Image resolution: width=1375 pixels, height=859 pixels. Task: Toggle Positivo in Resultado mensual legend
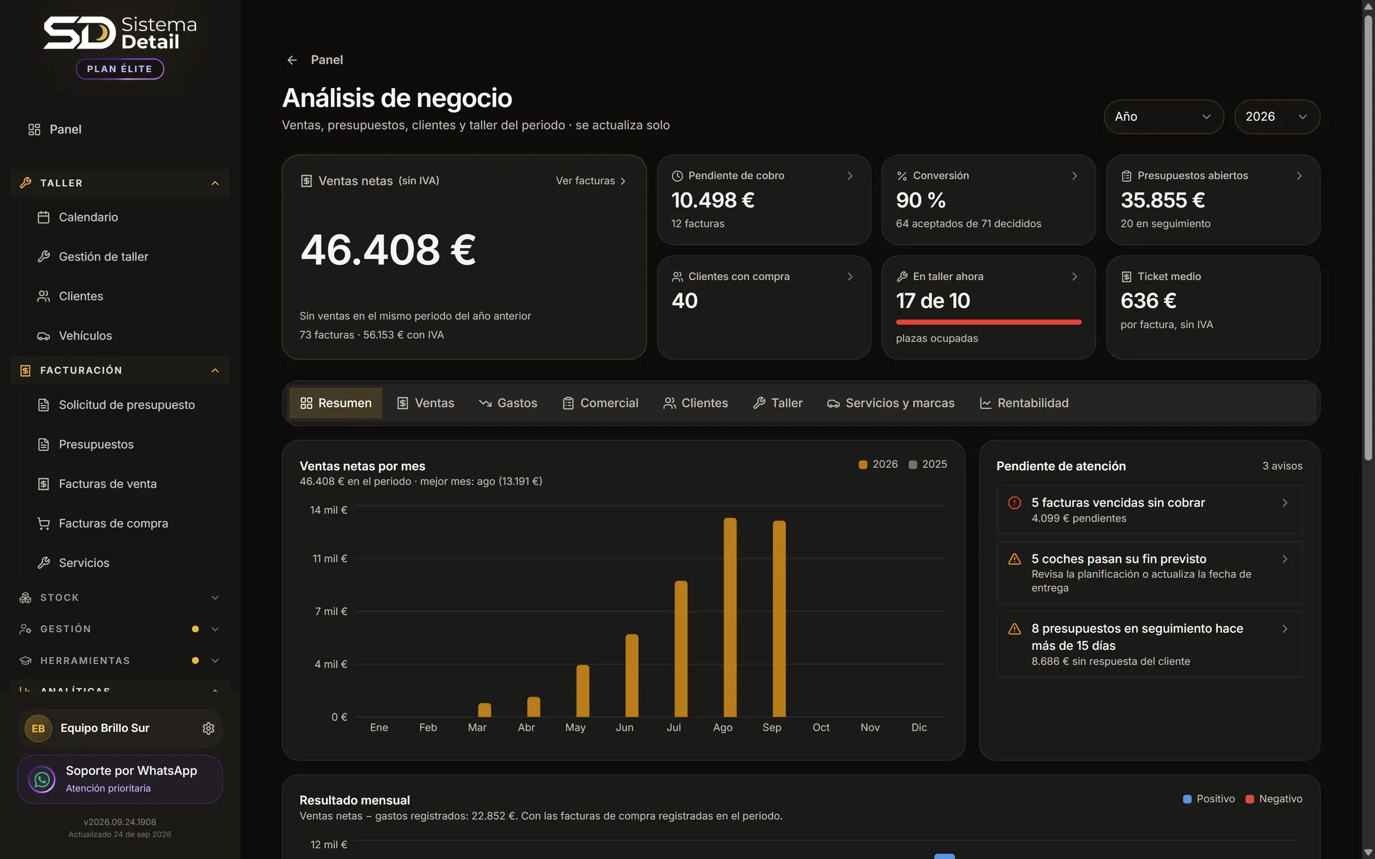1209,799
